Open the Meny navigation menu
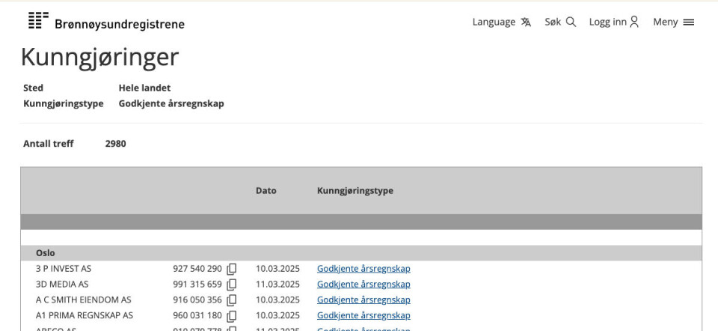The height and width of the screenshot is (331, 718). [x=665, y=22]
